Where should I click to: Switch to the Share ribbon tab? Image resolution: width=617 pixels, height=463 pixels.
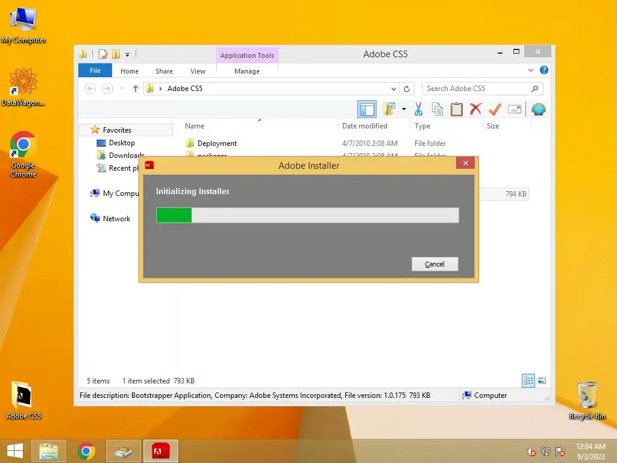pos(164,71)
